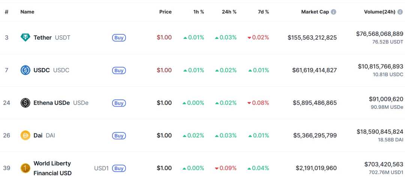The height and width of the screenshot is (178, 405).
Task: Sort by the 24h % column header
Action: (x=229, y=12)
